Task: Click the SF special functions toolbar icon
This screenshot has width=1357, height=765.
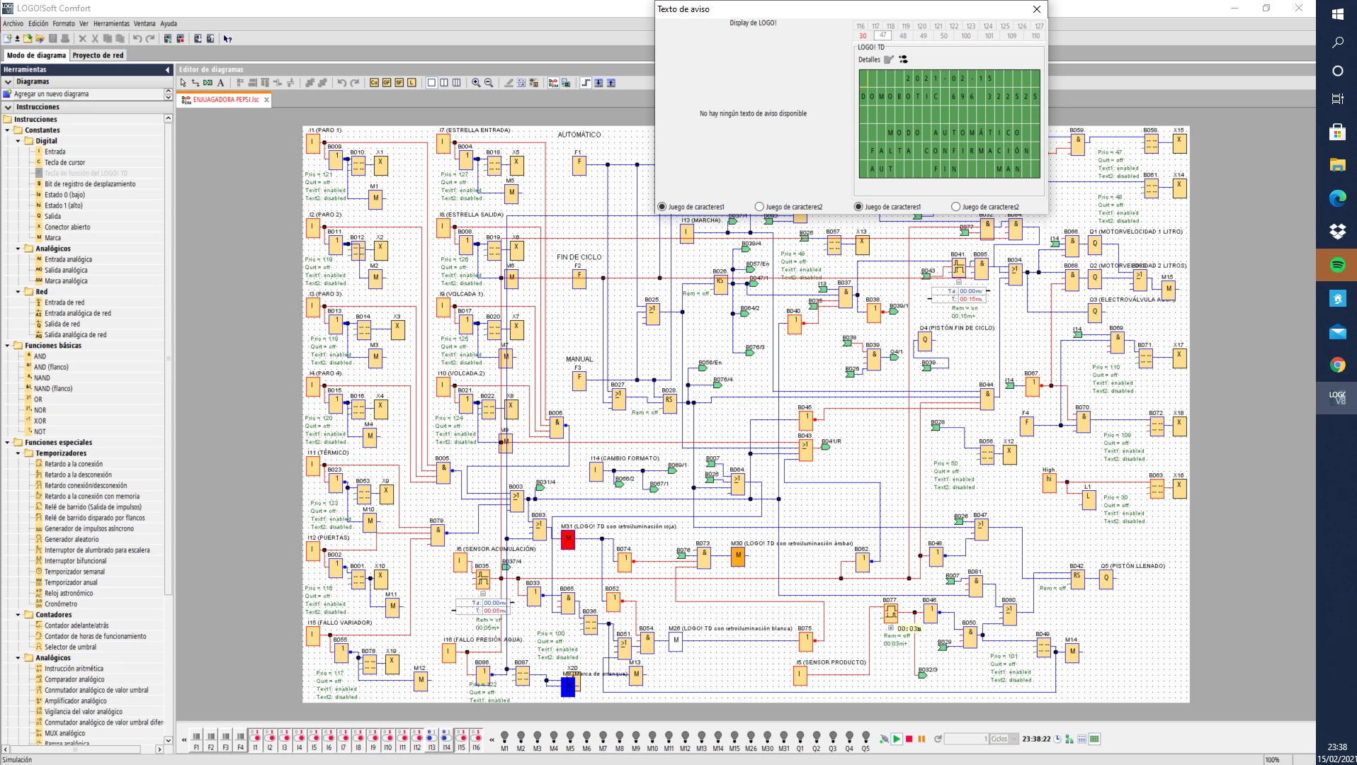Action: (x=399, y=83)
